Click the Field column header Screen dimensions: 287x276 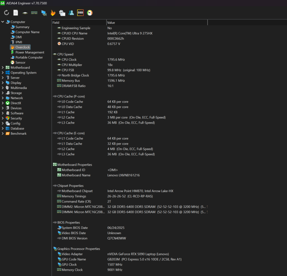(79, 22)
